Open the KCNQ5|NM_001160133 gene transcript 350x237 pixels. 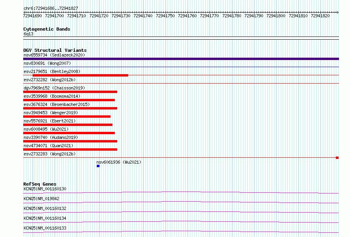[45, 228]
